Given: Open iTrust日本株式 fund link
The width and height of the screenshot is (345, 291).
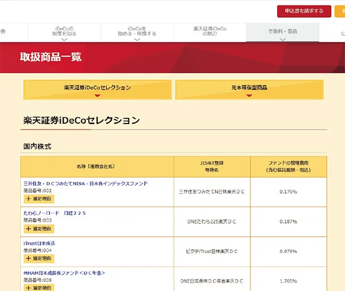Looking at the screenshot, I should pos(39,243).
